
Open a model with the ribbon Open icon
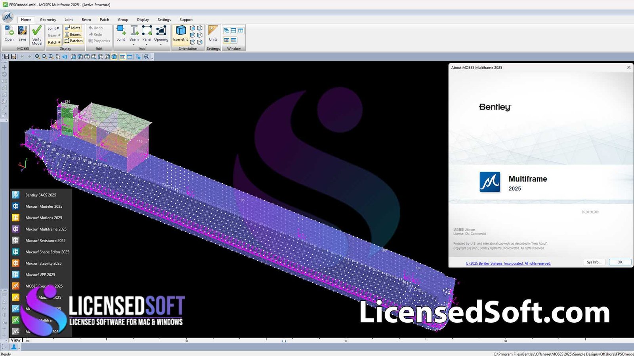coord(9,33)
